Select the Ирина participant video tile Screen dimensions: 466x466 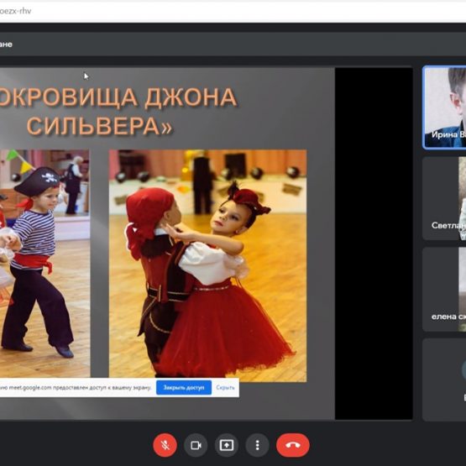(x=445, y=107)
